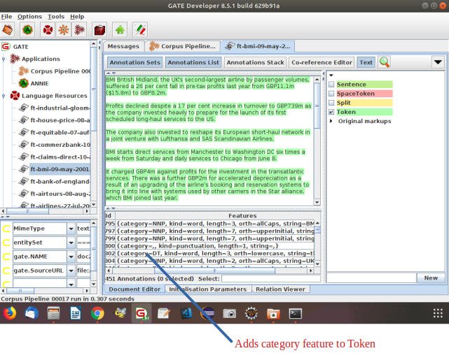This screenshot has width=449, height=353.
Task: Open the document editor options dropdown arrow
Action: (x=438, y=62)
